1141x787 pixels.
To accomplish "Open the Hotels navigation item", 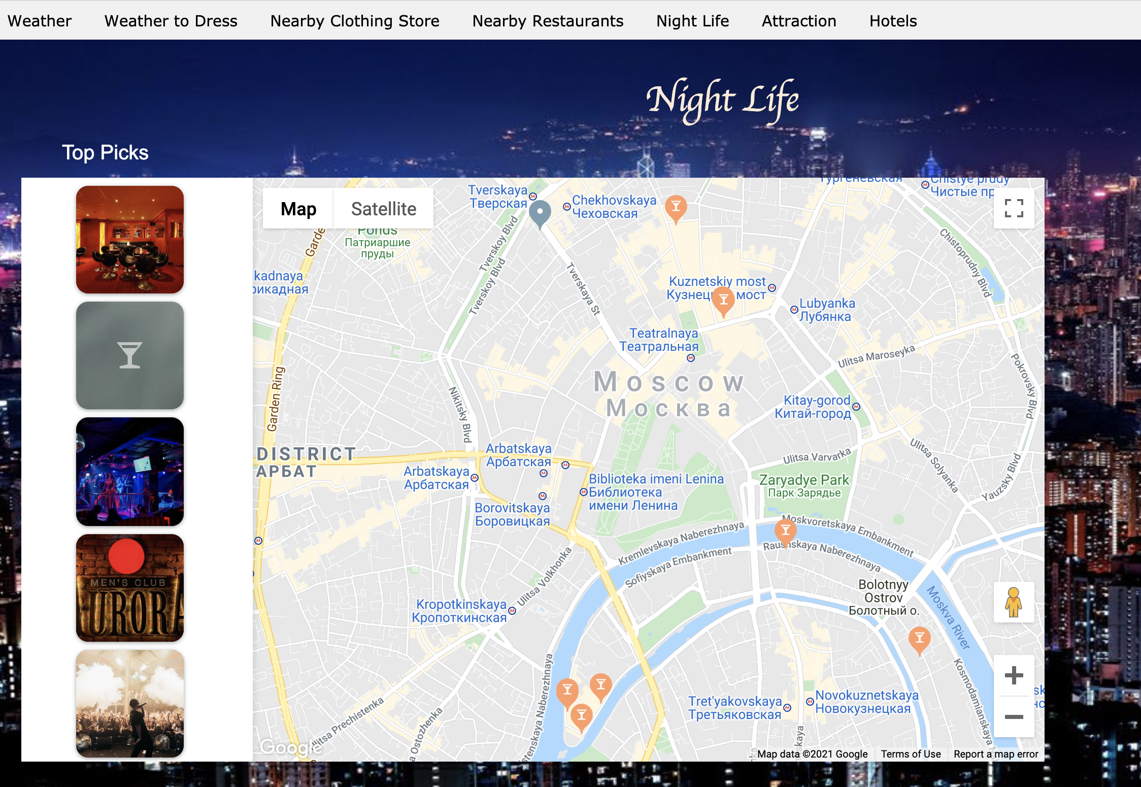I will coord(893,21).
